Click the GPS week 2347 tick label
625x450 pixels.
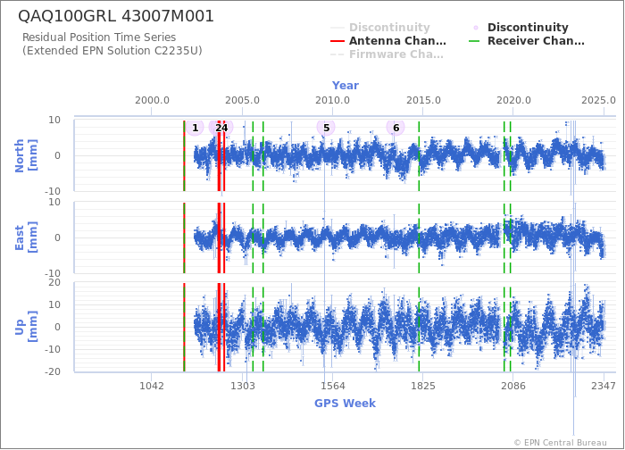604,386
